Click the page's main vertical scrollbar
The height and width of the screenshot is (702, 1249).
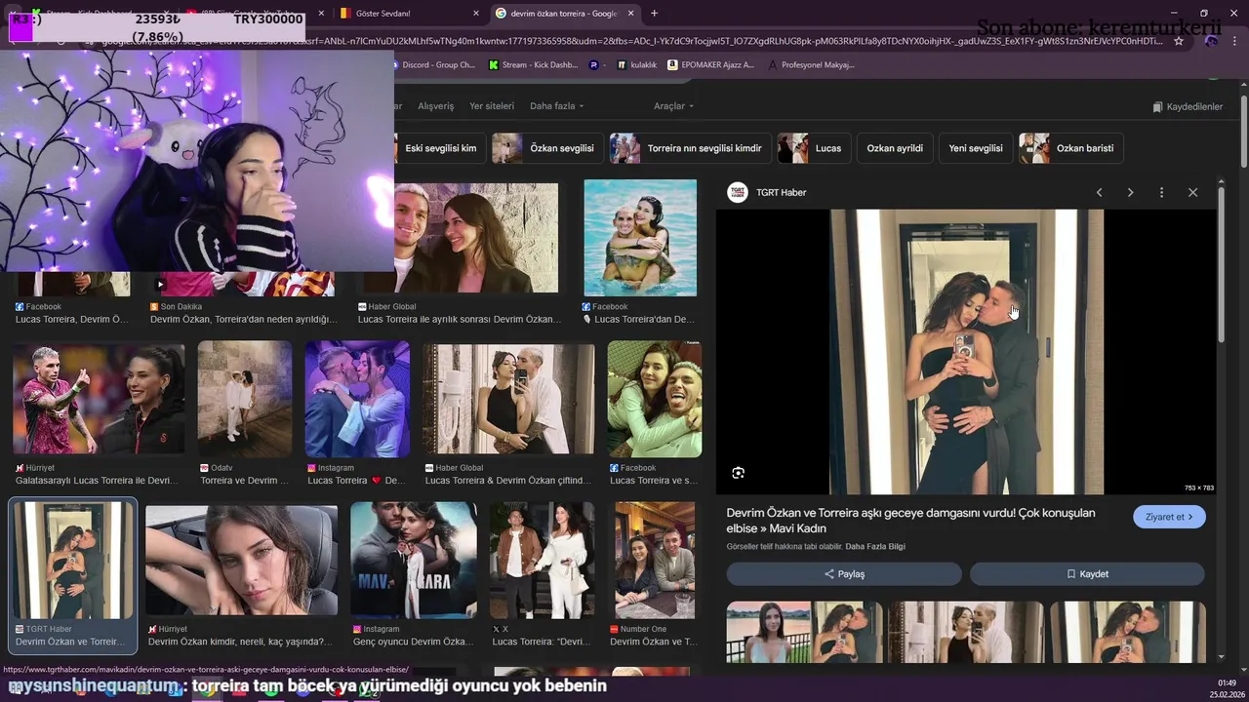pos(1244,132)
